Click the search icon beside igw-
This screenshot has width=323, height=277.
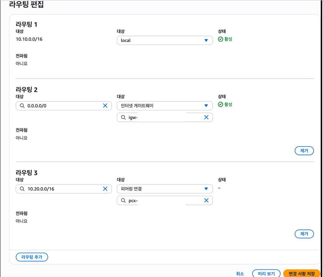pos(123,118)
